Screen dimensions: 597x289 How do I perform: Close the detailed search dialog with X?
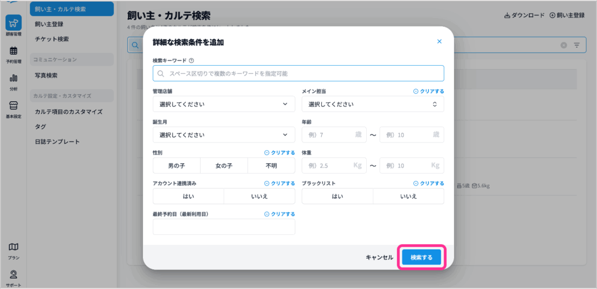(439, 42)
